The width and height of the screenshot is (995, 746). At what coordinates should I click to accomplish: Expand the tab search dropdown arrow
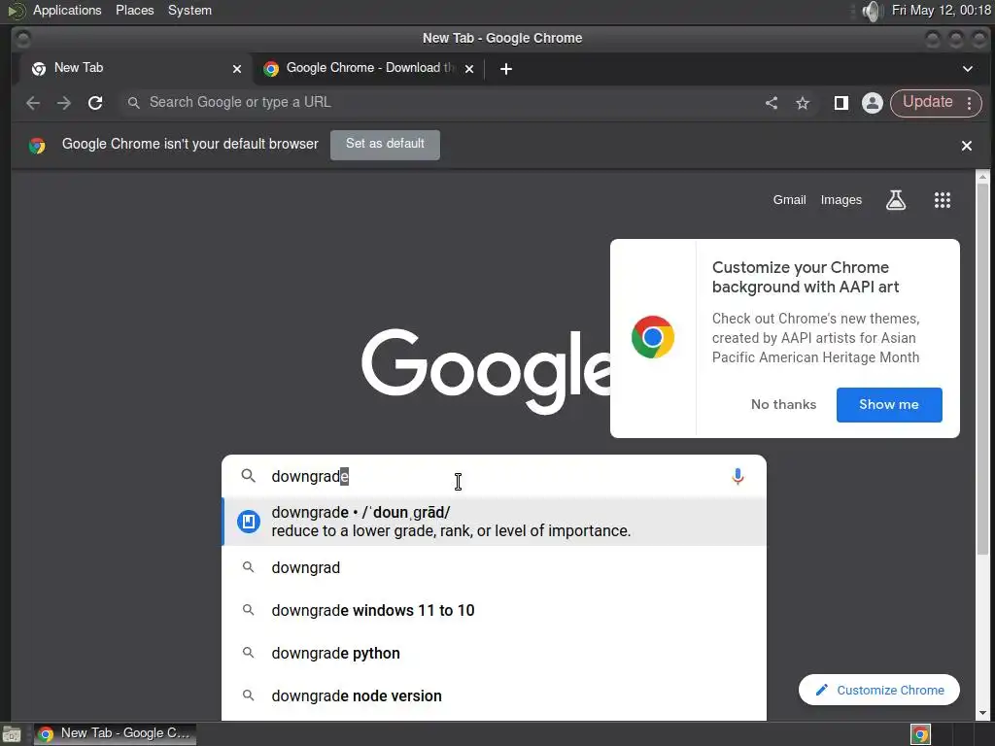click(x=967, y=69)
